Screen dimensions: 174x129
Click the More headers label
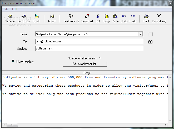tap(25, 61)
